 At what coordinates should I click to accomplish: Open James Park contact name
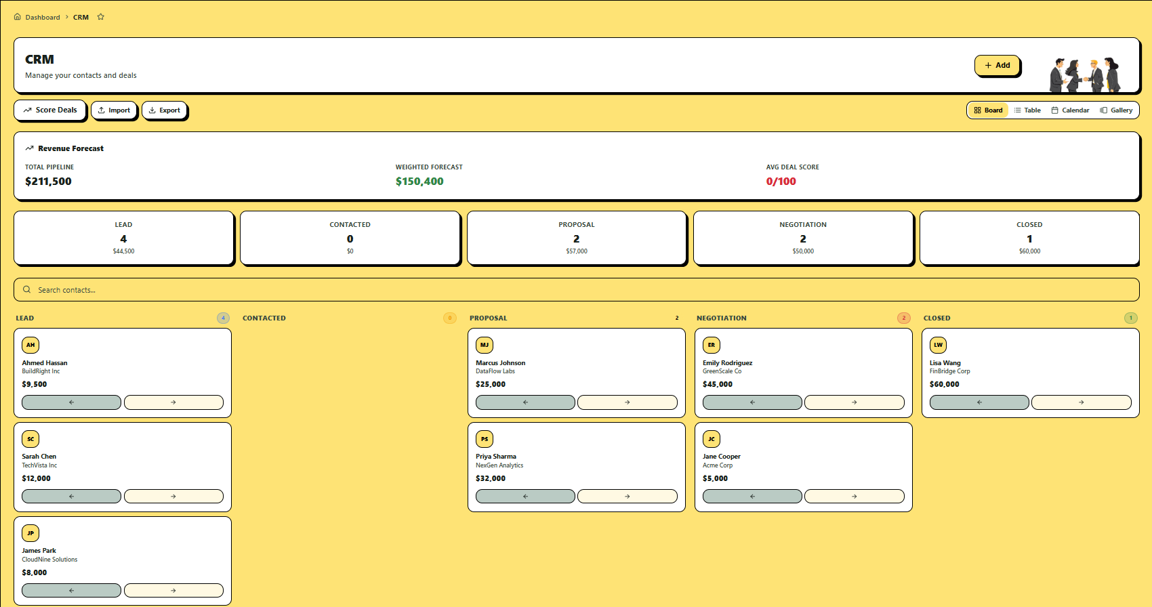pos(39,551)
